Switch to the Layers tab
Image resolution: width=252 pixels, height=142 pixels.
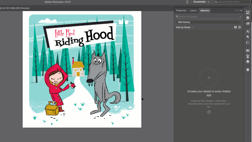pos(193,10)
